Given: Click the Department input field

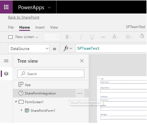Looking at the screenshot, I should tap(123, 91).
